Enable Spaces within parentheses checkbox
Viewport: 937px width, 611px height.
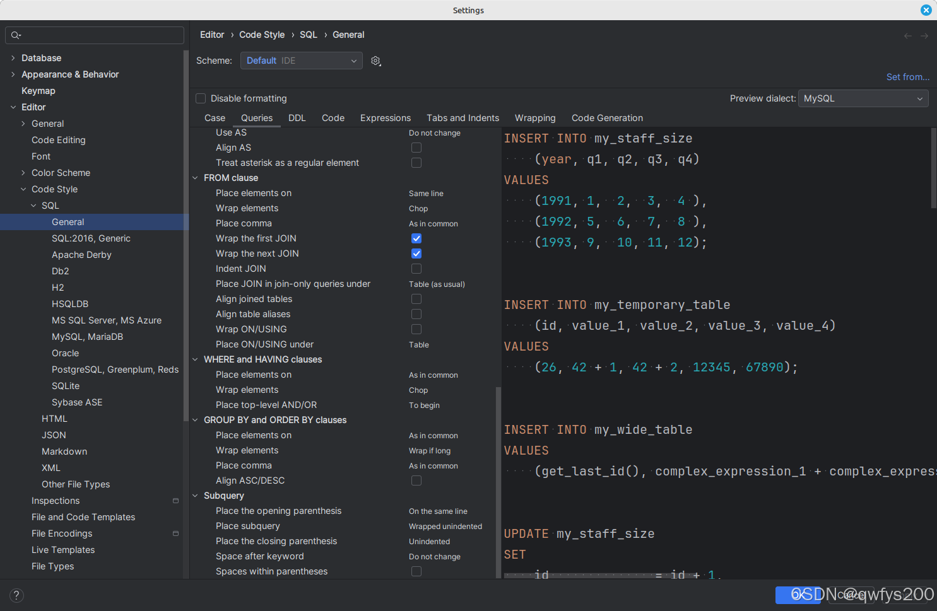coord(416,571)
